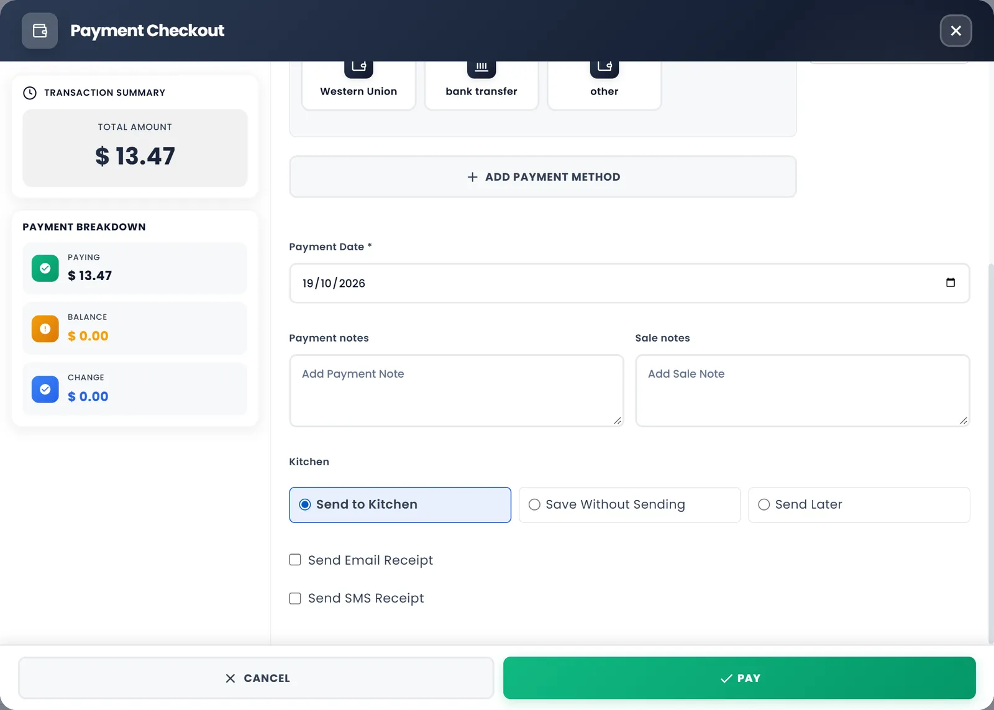Click the orange alert icon beside Balance
Screen dimensions: 994x710
pos(45,329)
